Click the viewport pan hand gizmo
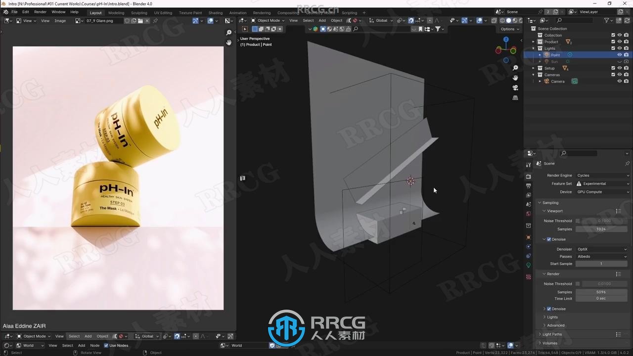The width and height of the screenshot is (633, 356). [x=515, y=78]
